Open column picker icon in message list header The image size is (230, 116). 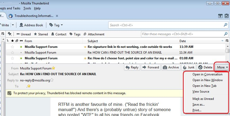227,41
